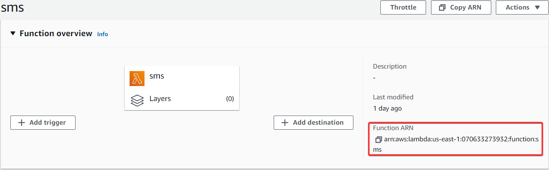This screenshot has height=170, width=549.
Task: Click the Throttle button
Action: [x=403, y=7]
